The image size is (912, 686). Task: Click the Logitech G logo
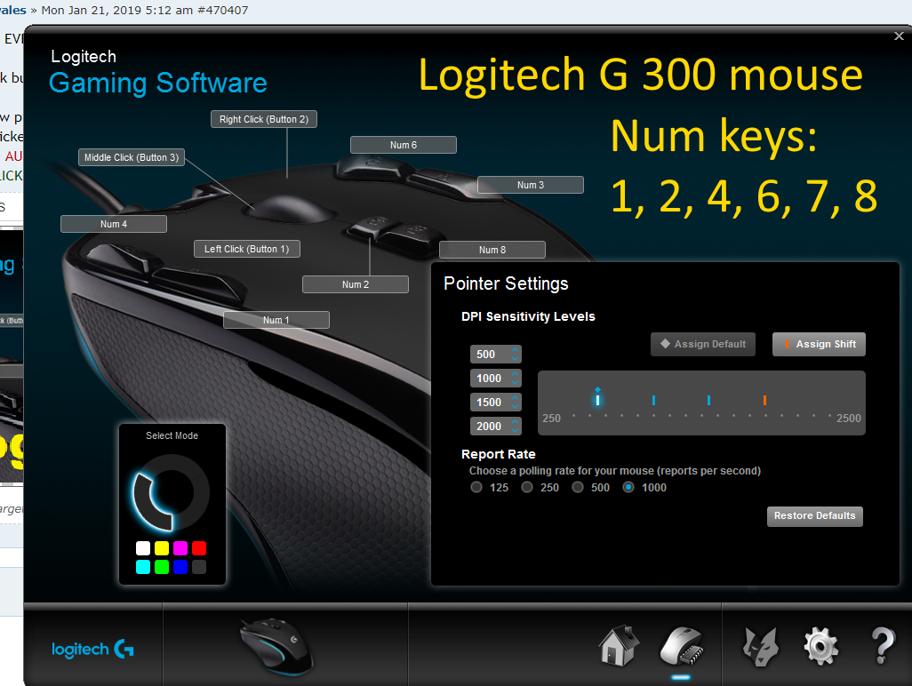(x=93, y=649)
